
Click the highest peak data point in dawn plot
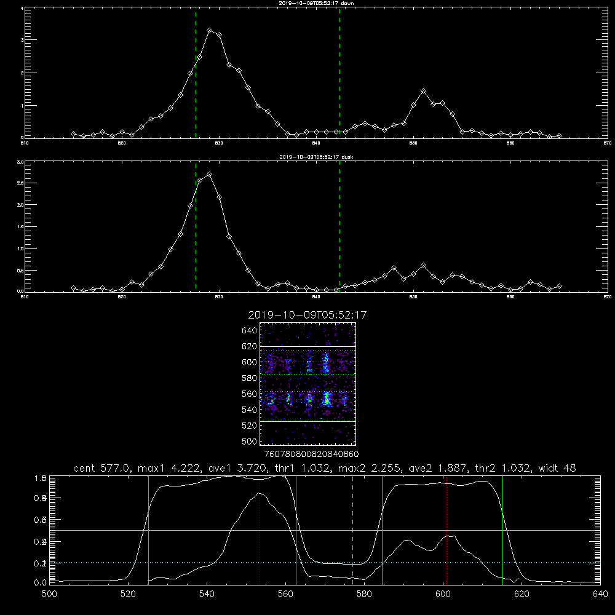(x=210, y=30)
